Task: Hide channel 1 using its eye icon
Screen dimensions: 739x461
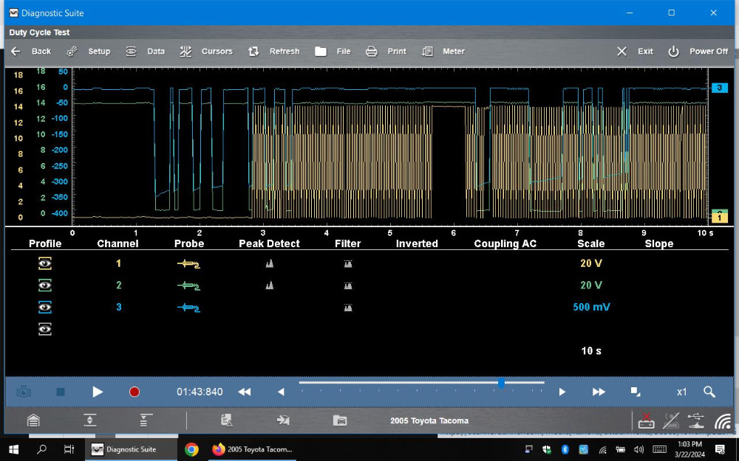Action: click(x=45, y=263)
